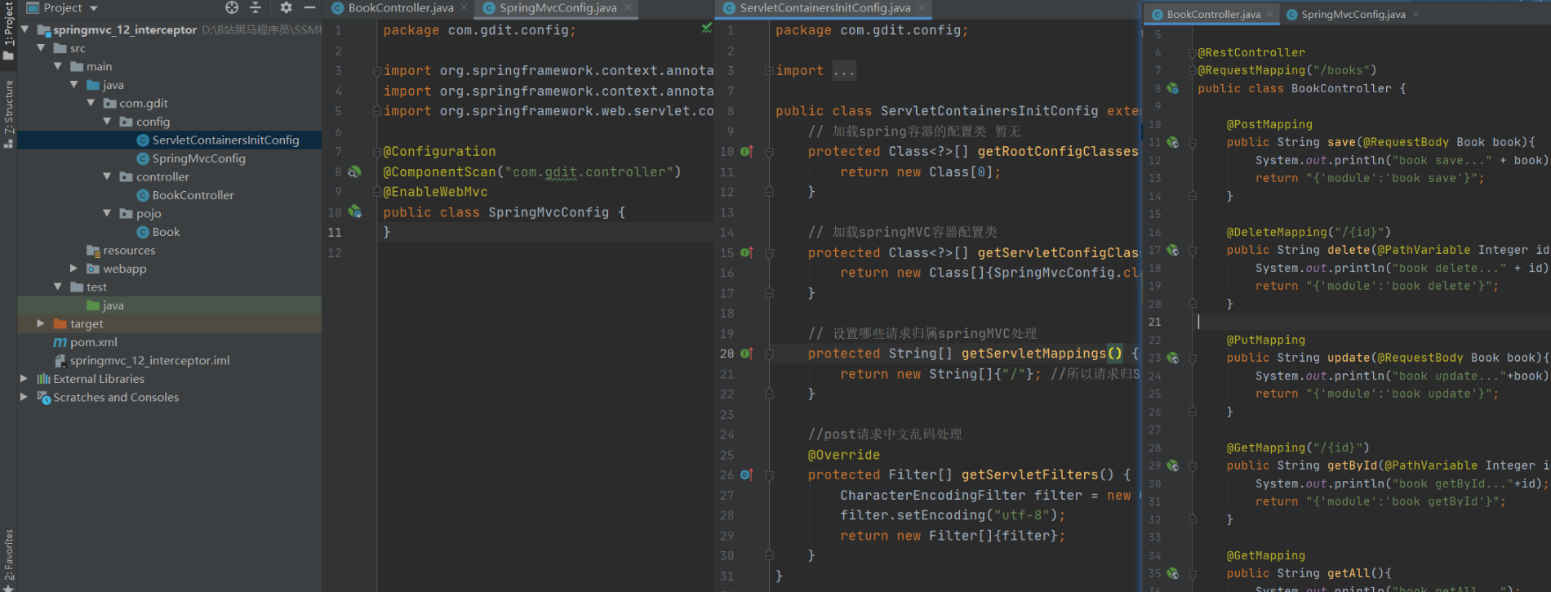The height and width of the screenshot is (592, 1551).
Task: Click the collapse all icon in Project panel
Action: point(256,7)
